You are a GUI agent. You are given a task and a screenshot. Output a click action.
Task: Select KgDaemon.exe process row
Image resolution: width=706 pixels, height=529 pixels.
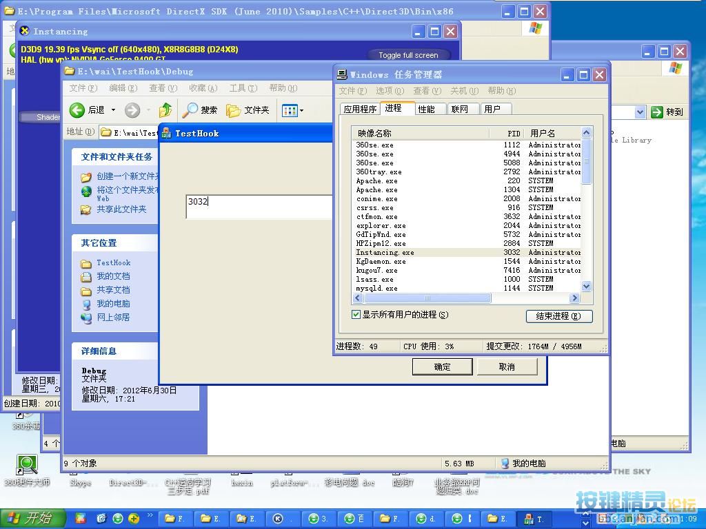click(x=467, y=261)
